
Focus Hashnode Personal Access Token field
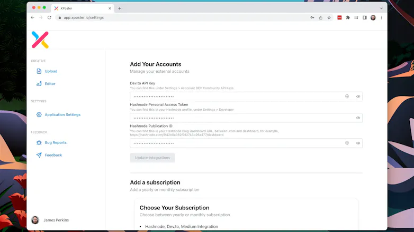246,118
